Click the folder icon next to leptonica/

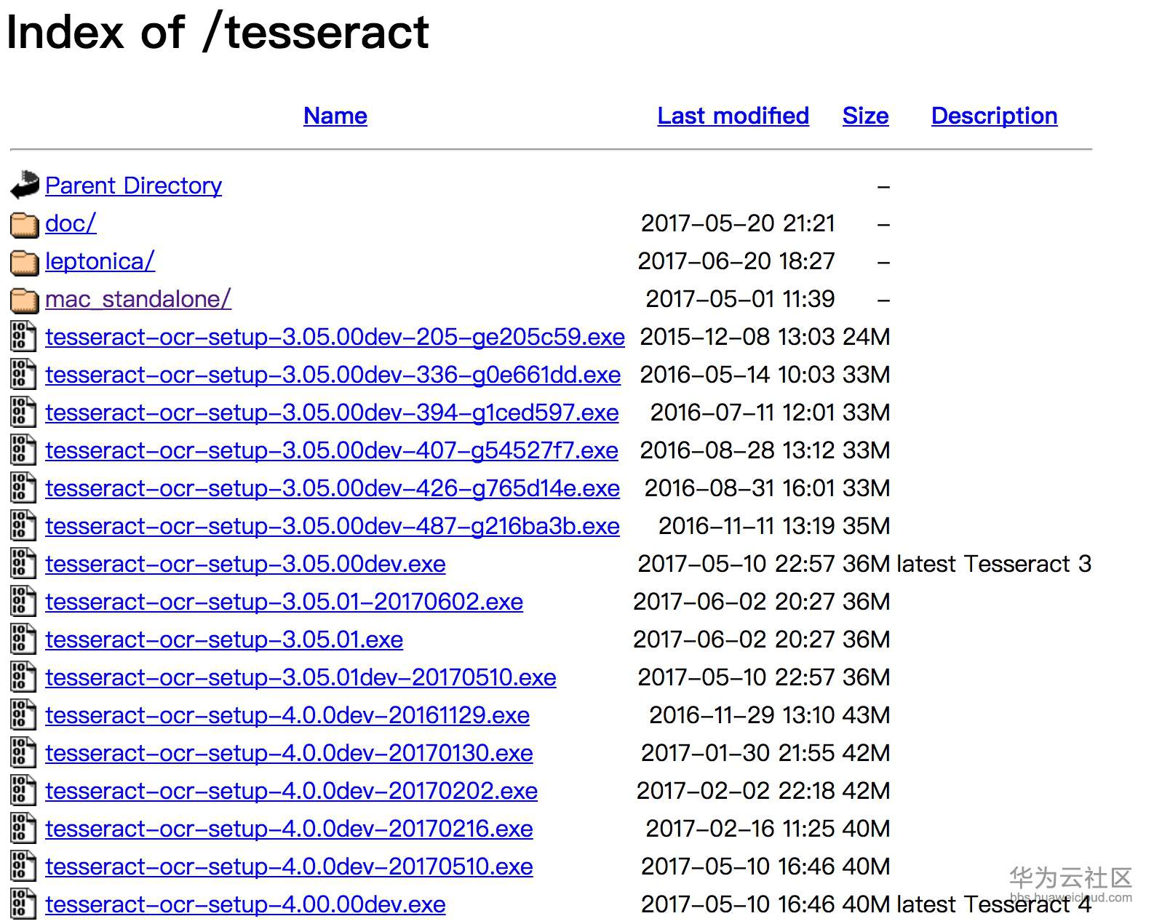coord(25,262)
